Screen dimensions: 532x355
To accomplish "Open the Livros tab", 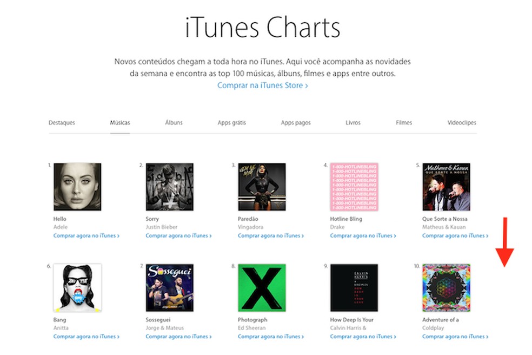I will point(353,123).
